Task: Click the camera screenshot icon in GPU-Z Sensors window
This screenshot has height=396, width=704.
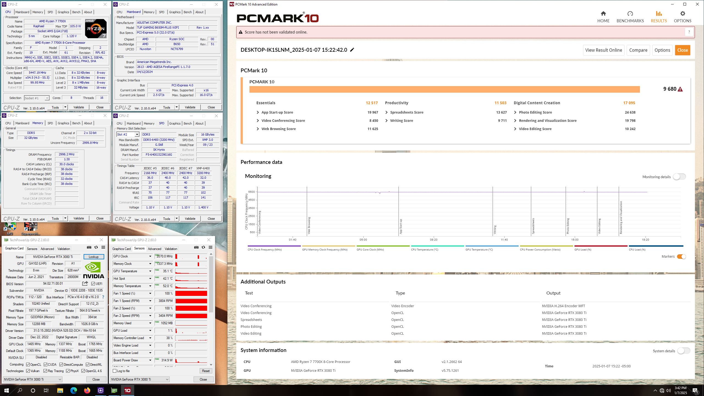Action: [x=196, y=247]
